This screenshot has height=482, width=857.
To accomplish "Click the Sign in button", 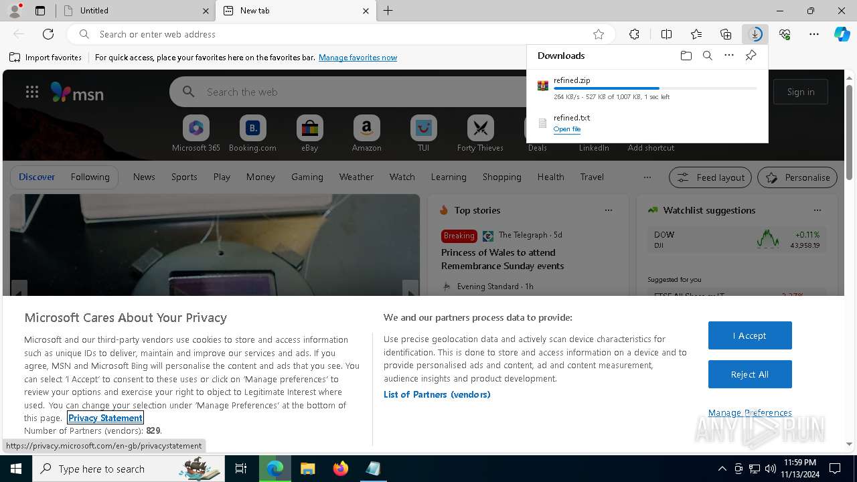I will point(801,92).
